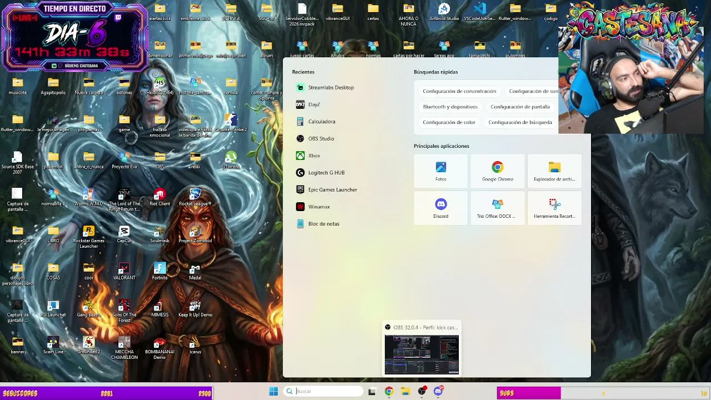Select the alertas kick desktop folder

pyautogui.click(x=160, y=12)
